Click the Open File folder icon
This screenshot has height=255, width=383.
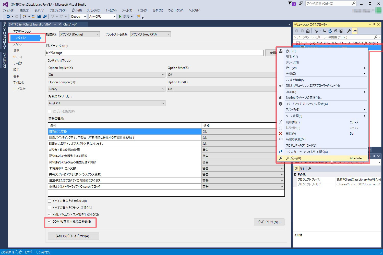[33, 17]
